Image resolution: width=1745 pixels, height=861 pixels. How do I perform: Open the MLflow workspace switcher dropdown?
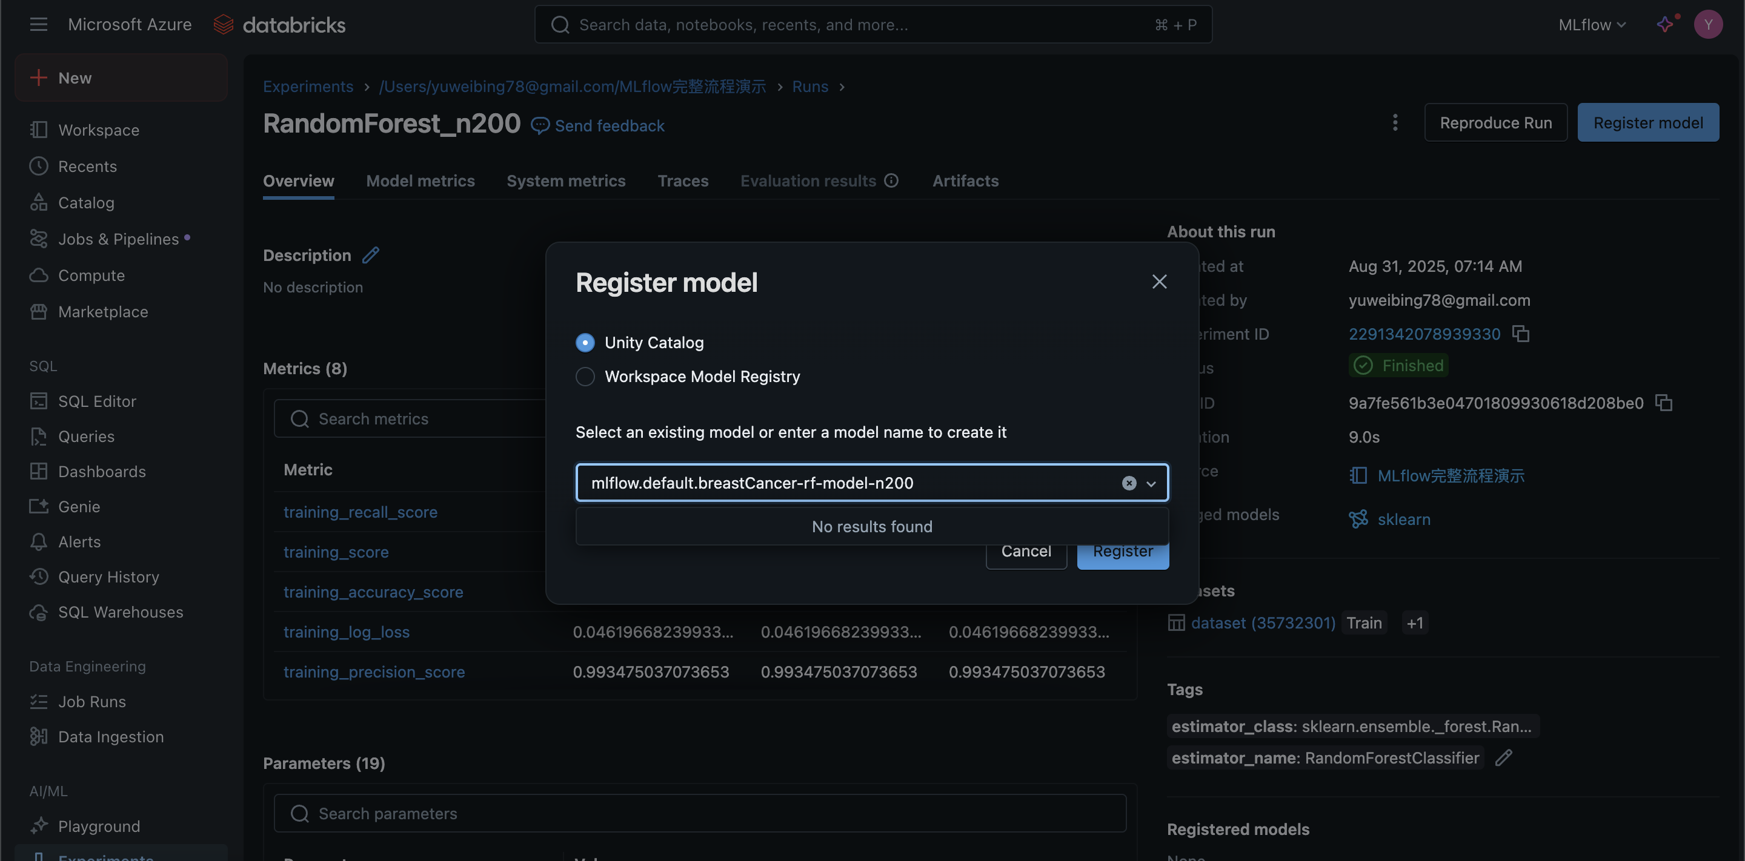(x=1592, y=24)
